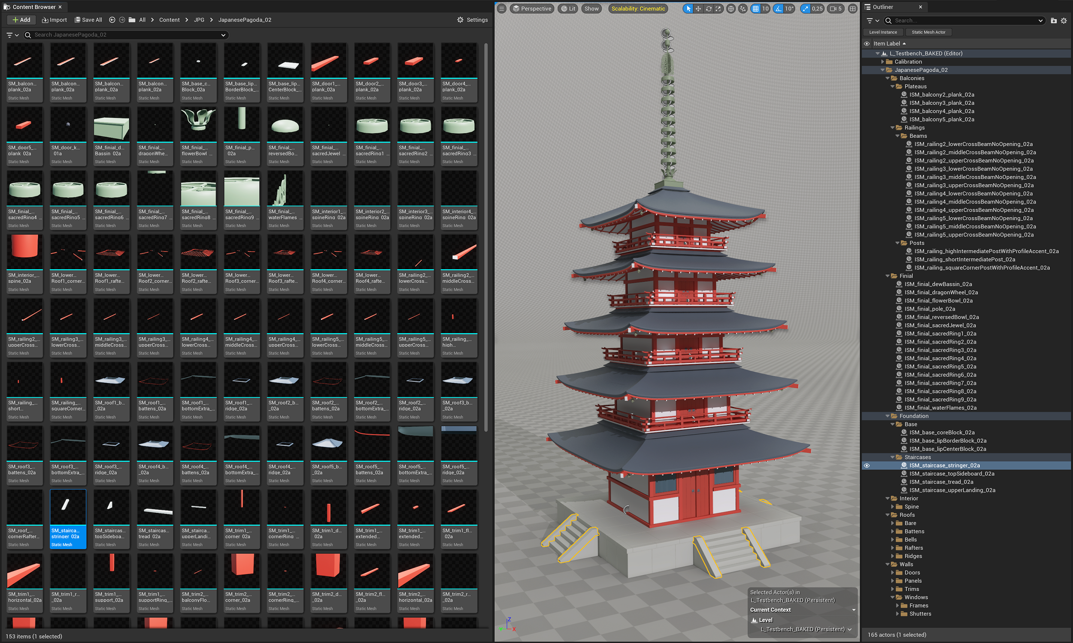Click the Save All button

(88, 20)
